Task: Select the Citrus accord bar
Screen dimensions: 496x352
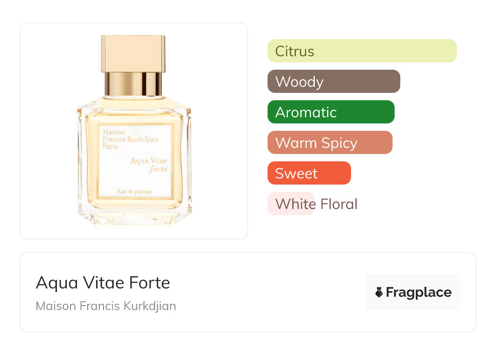Action: click(x=362, y=51)
